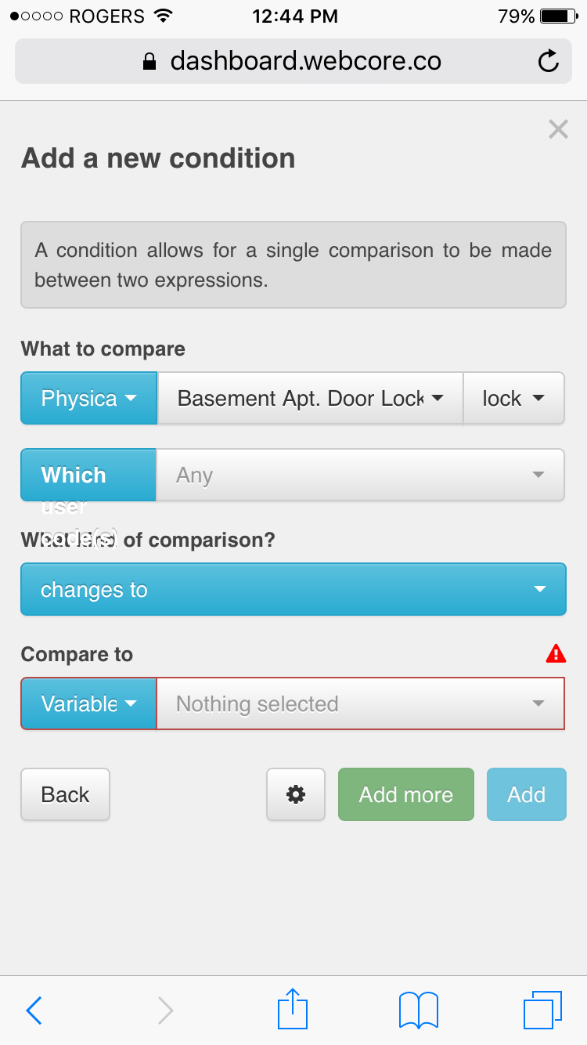Image resolution: width=587 pixels, height=1045 pixels.
Task: Reload the page with the refresh icon
Action: tap(549, 61)
